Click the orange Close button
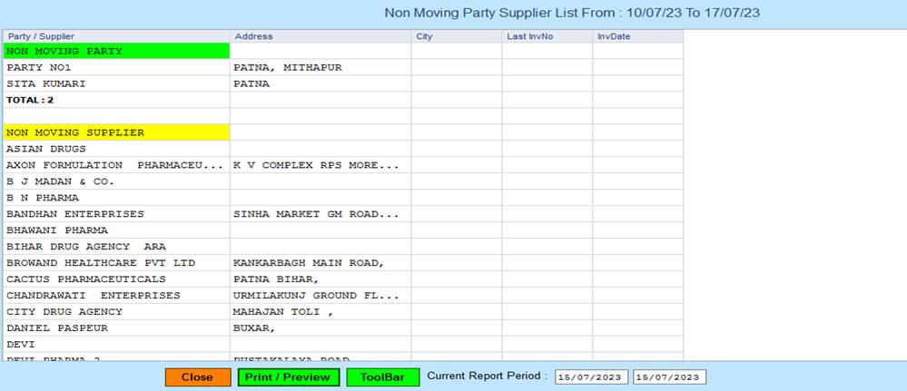Image resolution: width=907 pixels, height=391 pixels. (x=198, y=377)
